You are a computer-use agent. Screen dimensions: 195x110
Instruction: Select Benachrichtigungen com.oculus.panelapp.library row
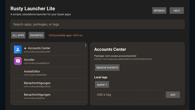49,84
